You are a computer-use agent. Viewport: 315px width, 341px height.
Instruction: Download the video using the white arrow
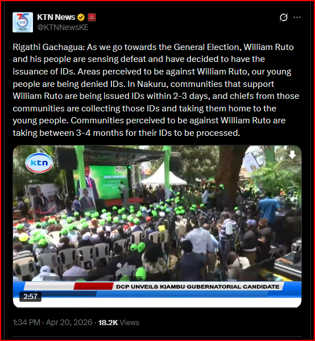pos(292,155)
